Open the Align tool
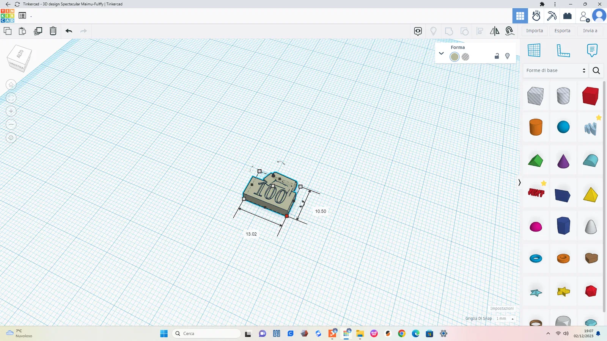 pyautogui.click(x=480, y=31)
